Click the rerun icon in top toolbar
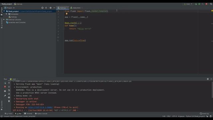The height and width of the screenshot is (120, 213). point(196,4)
